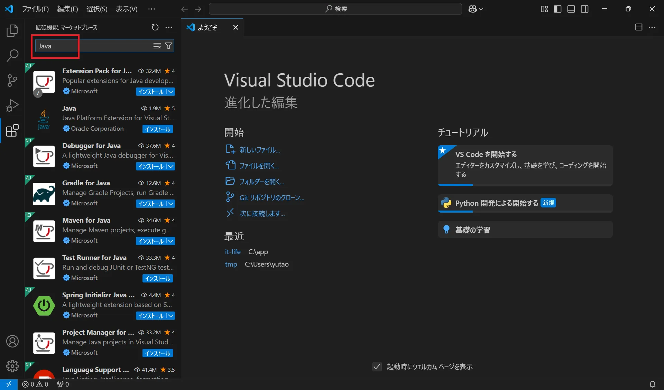This screenshot has height=390, width=664.
Task: Open recent folder tmp
Action: [231, 264]
